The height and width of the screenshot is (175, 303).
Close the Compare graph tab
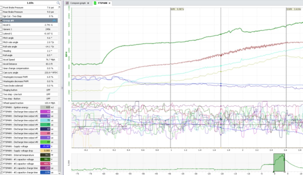click(x=88, y=3)
